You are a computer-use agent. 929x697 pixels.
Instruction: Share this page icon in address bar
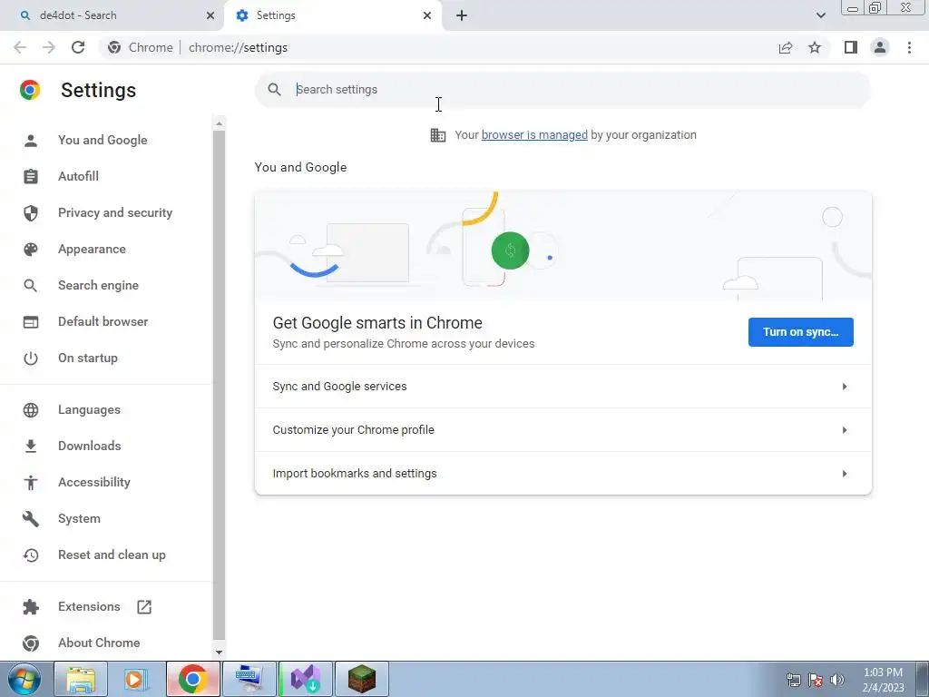click(786, 47)
